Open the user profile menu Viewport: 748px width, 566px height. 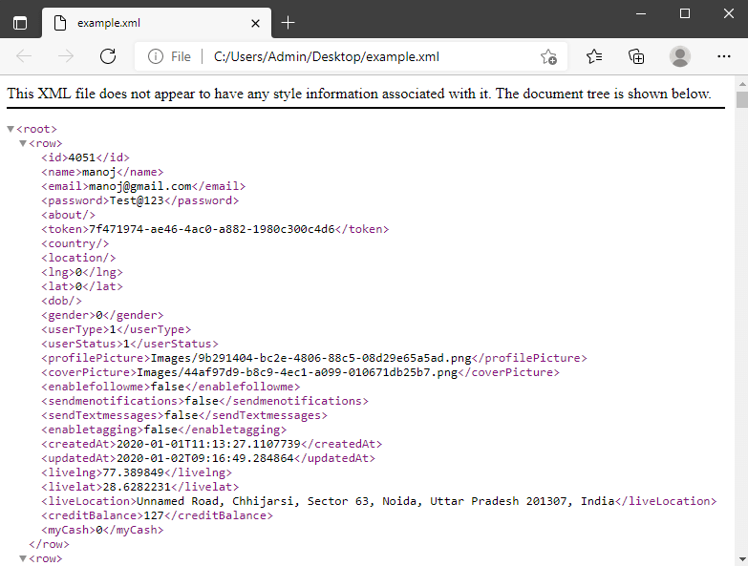(x=680, y=56)
